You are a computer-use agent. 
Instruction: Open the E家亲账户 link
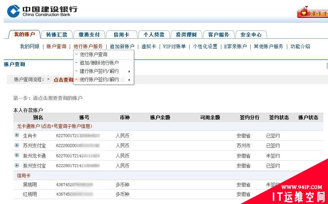click(x=235, y=46)
